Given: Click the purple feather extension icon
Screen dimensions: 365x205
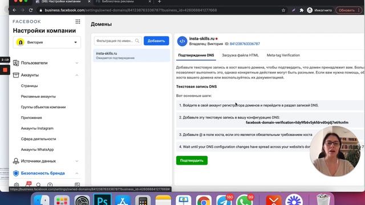Looking at the screenshot, I should tap(293, 10).
